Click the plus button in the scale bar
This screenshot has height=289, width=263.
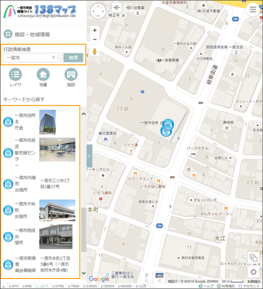click(x=3, y=287)
